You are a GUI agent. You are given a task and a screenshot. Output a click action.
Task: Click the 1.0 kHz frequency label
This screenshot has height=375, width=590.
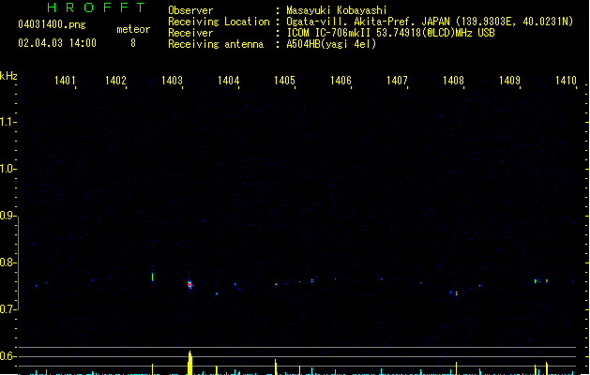click(7, 169)
